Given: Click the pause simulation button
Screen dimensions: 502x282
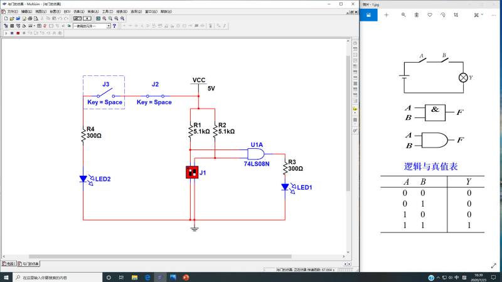Looking at the screenshot, I should [x=12, y=33].
